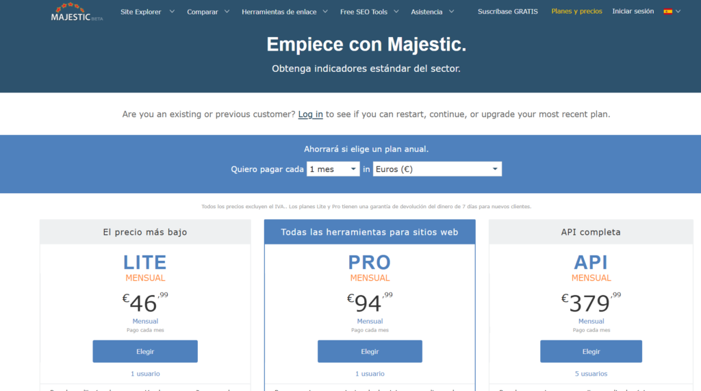Open the Site Explorer menu

(141, 12)
